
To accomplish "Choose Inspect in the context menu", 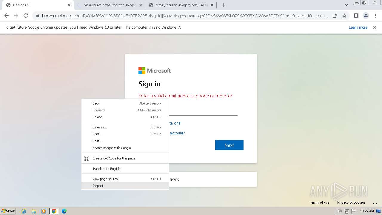I will point(125,186).
